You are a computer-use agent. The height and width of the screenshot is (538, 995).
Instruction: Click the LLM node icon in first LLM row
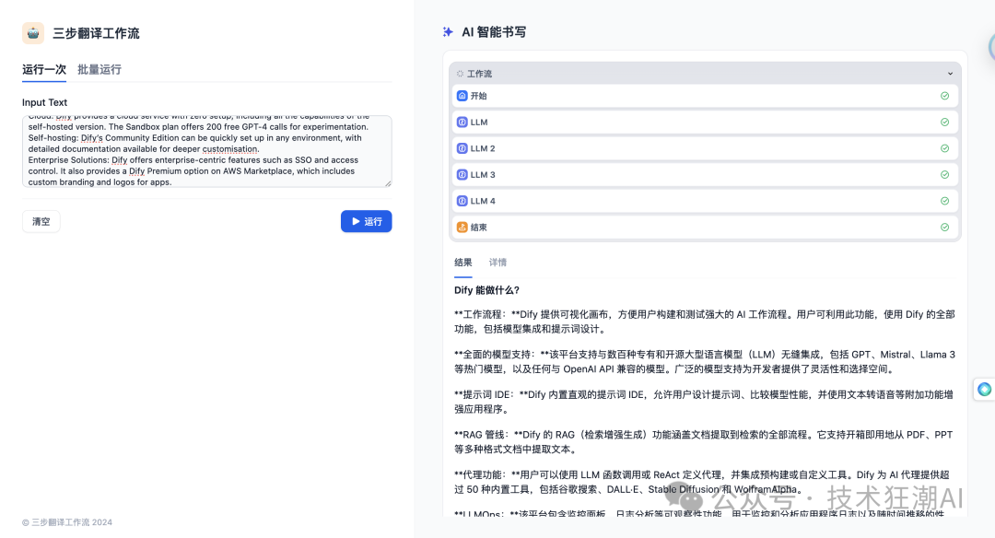(x=462, y=122)
